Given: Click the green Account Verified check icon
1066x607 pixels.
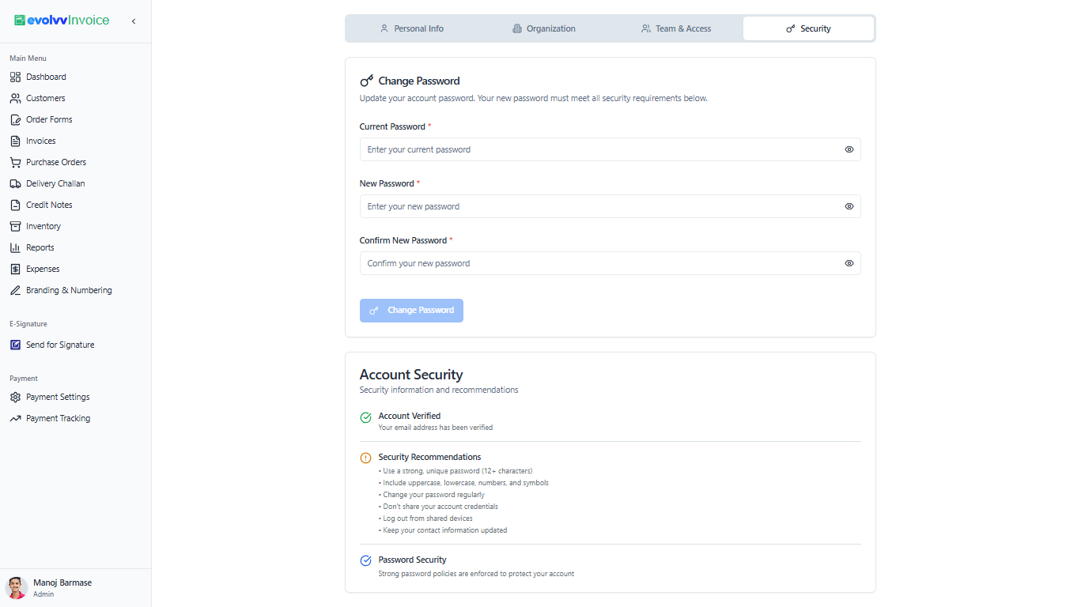Looking at the screenshot, I should [365, 417].
